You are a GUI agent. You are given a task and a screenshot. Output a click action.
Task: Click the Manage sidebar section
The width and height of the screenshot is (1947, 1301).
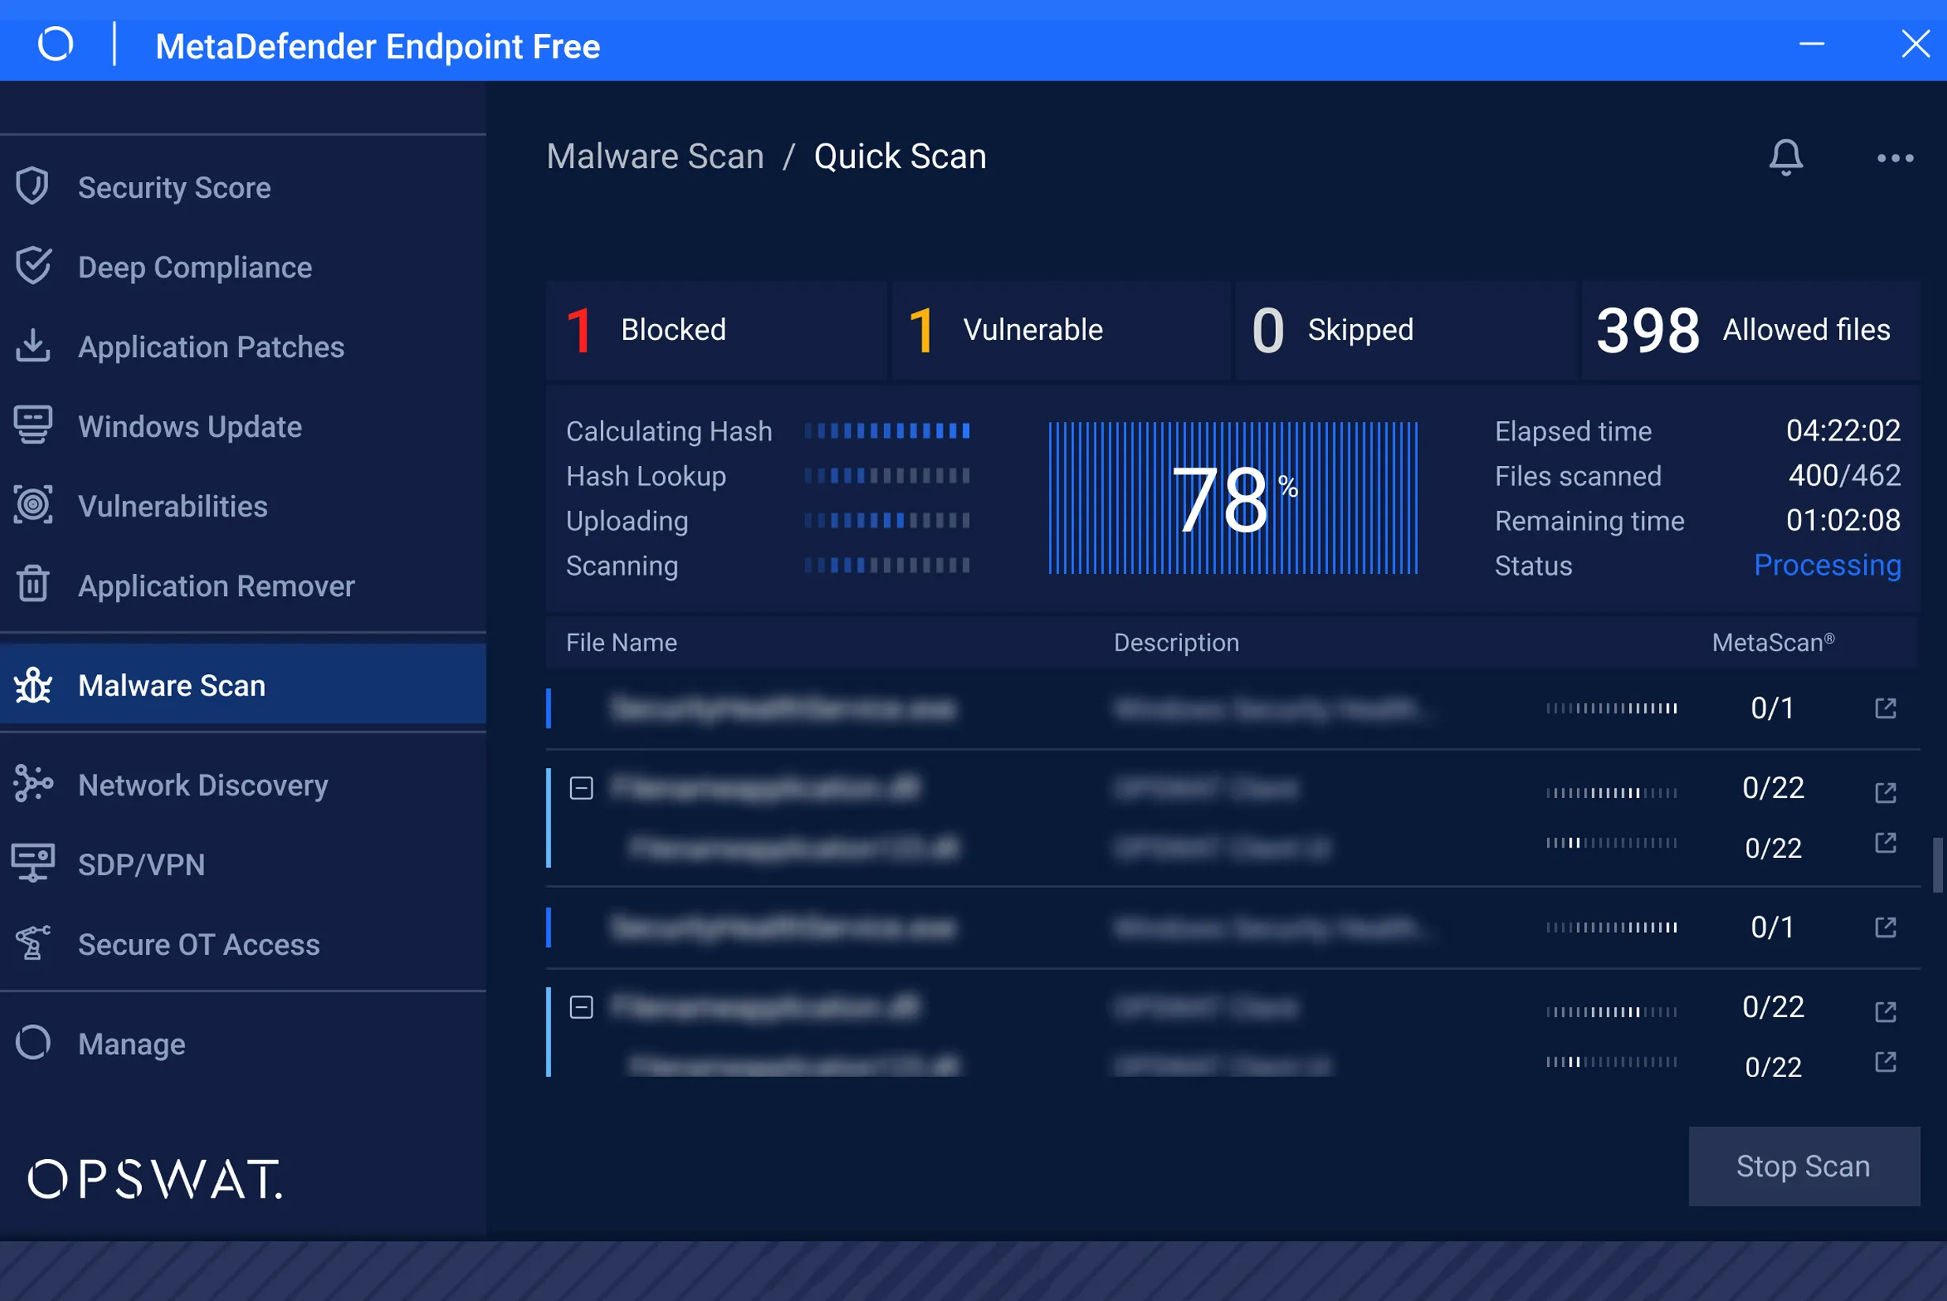[131, 1042]
